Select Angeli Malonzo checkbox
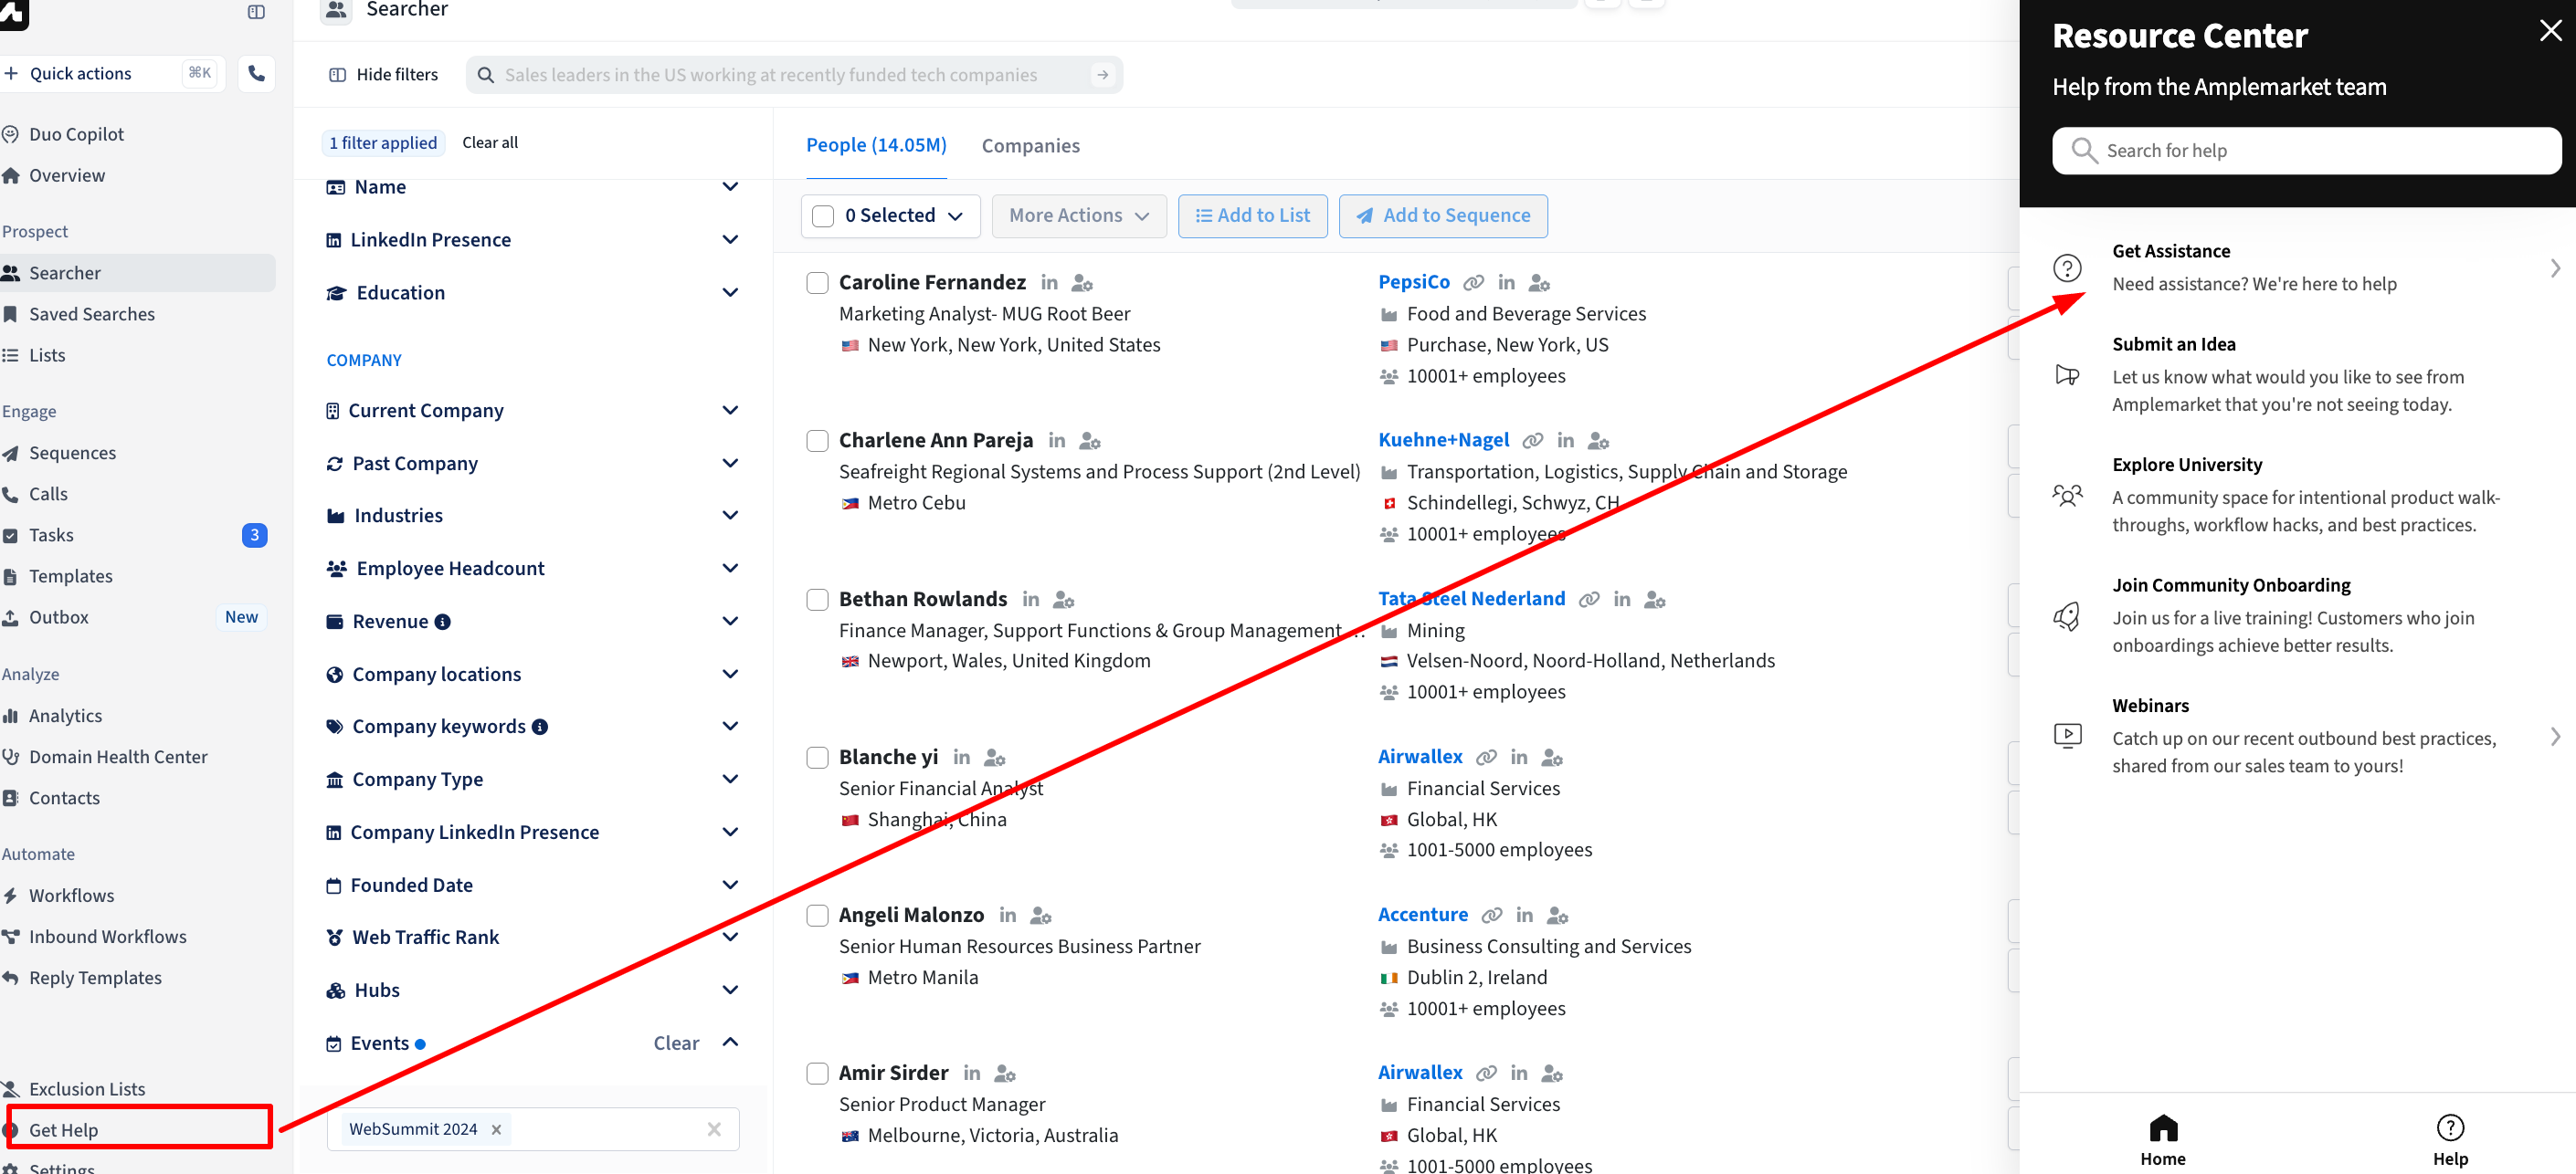This screenshot has width=2576, height=1174. point(817,916)
